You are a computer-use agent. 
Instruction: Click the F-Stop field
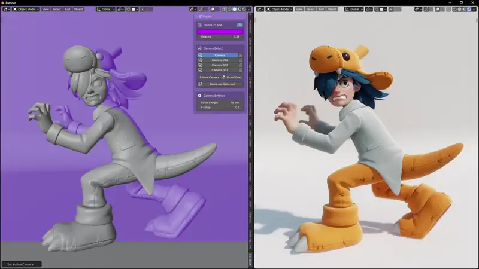click(x=220, y=108)
